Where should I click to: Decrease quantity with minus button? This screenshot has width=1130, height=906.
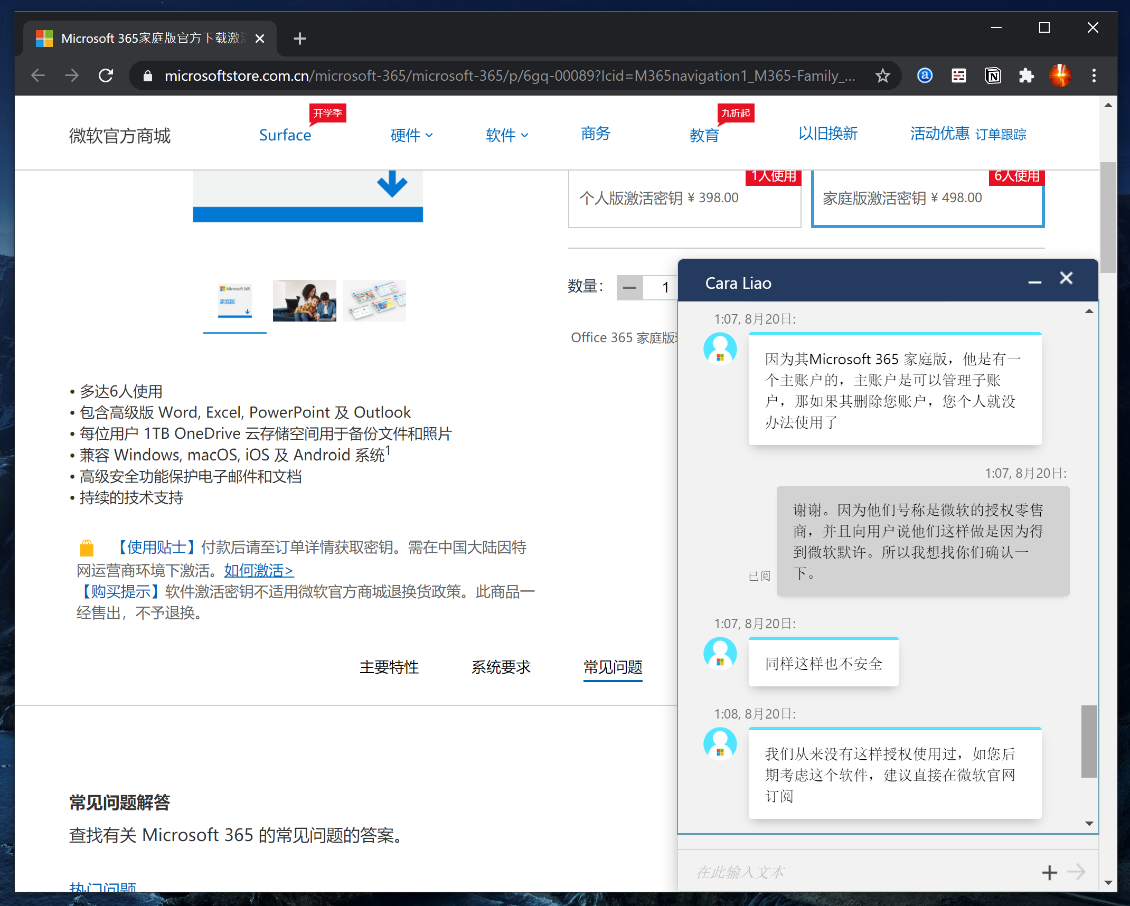pos(629,288)
